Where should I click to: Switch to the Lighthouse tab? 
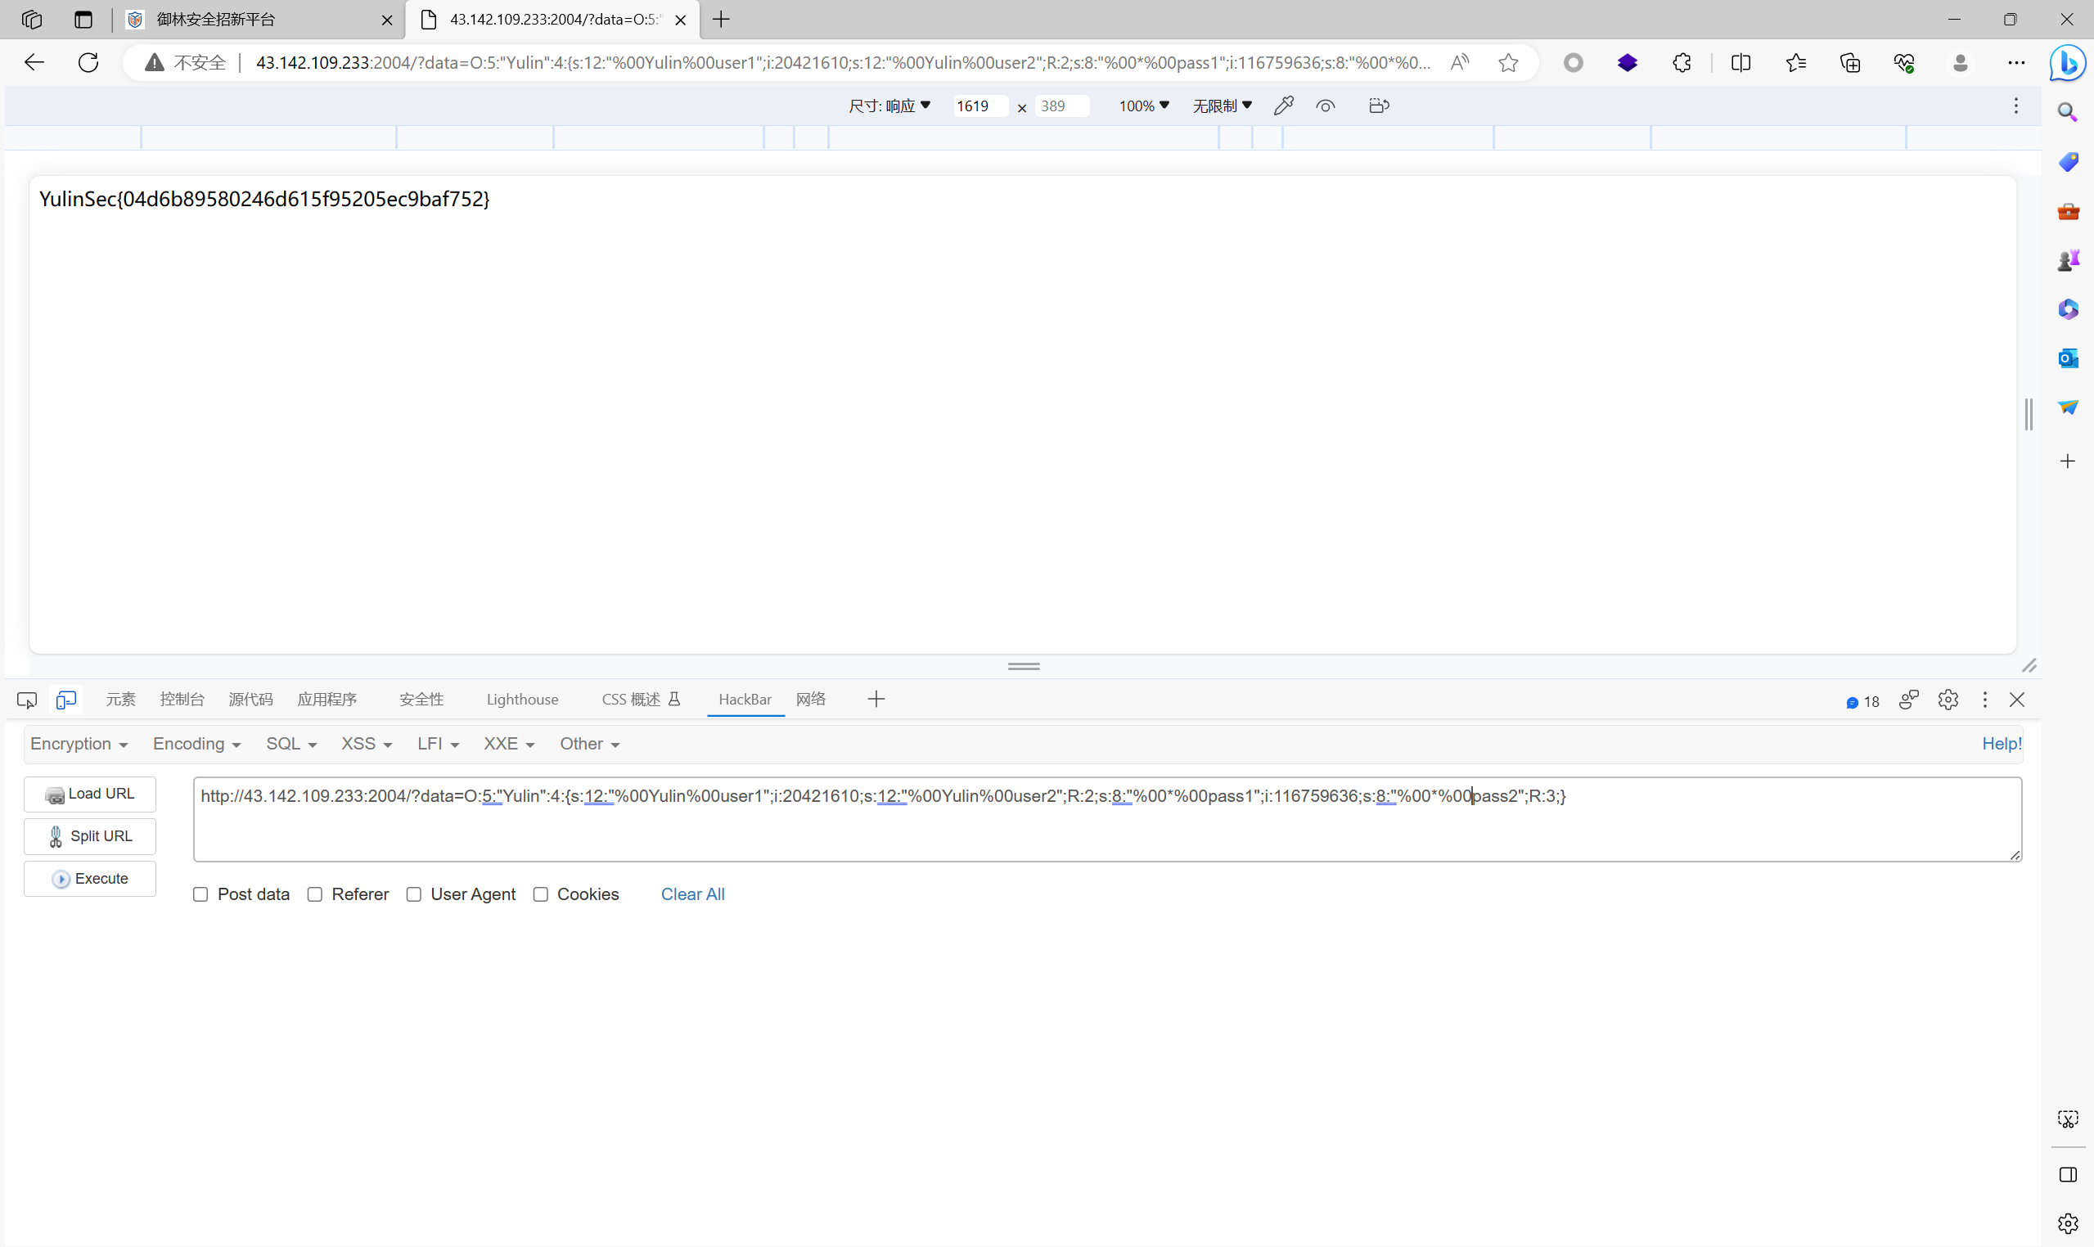(x=522, y=699)
